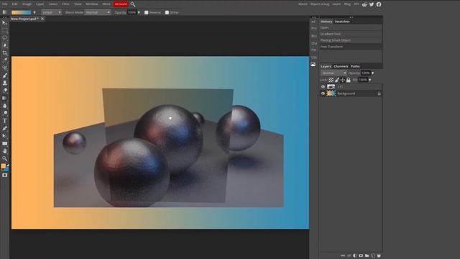Select the Zoom tool
Screen dimensions: 460x259
[5, 158]
